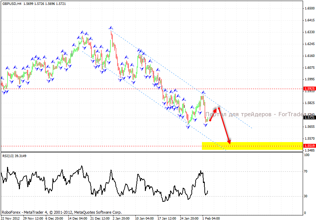The height and width of the screenshot is (221, 316).
Task: Click the highest up-fractal arrow above the early January peak
Action: [111, 28]
